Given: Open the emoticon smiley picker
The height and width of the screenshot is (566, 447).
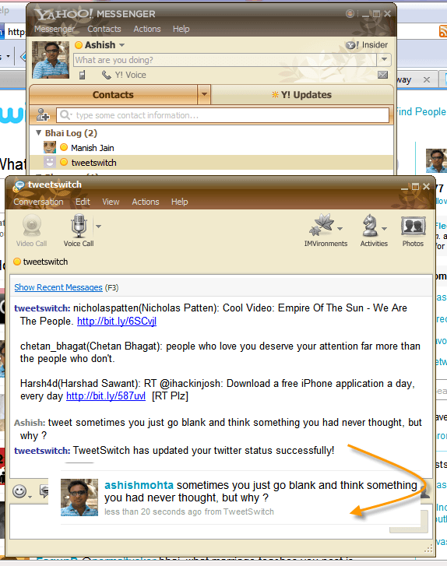Looking at the screenshot, I should pyautogui.click(x=19, y=491).
